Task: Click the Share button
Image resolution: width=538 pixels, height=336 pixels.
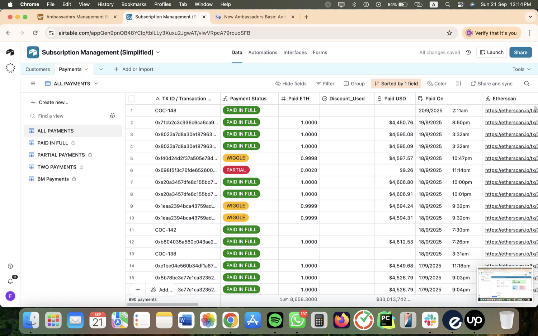Action: tap(520, 52)
